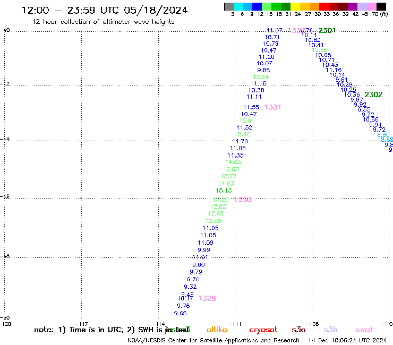This screenshot has height=345, width=393.
Task: Click the 10.38 wave height value
Action: (257, 90)
